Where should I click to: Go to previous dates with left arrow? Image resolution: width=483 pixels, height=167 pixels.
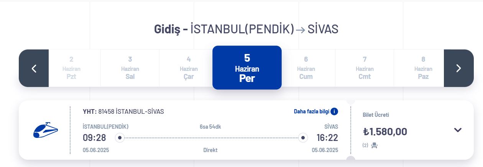[x=34, y=68]
